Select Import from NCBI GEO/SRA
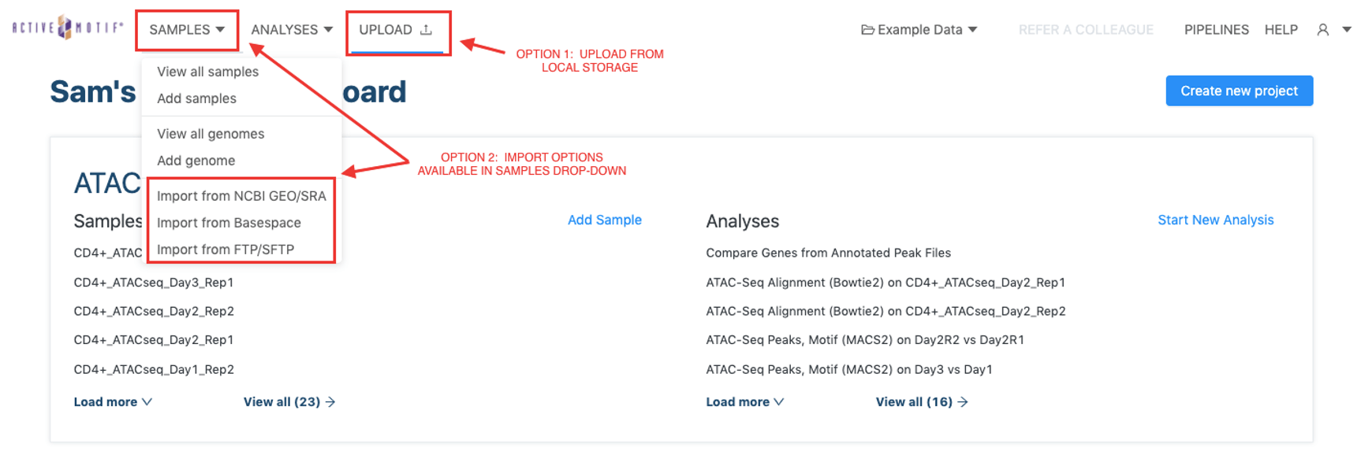The image size is (1361, 455). click(241, 196)
